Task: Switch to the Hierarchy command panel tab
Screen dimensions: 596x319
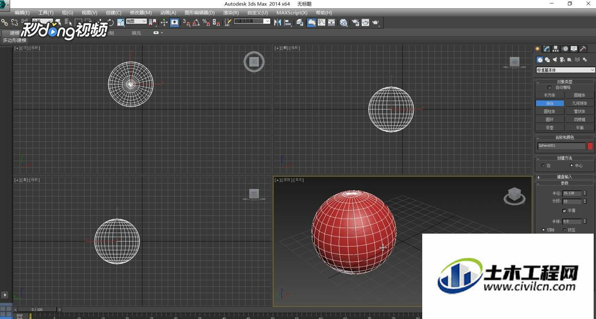Action: (x=556, y=49)
